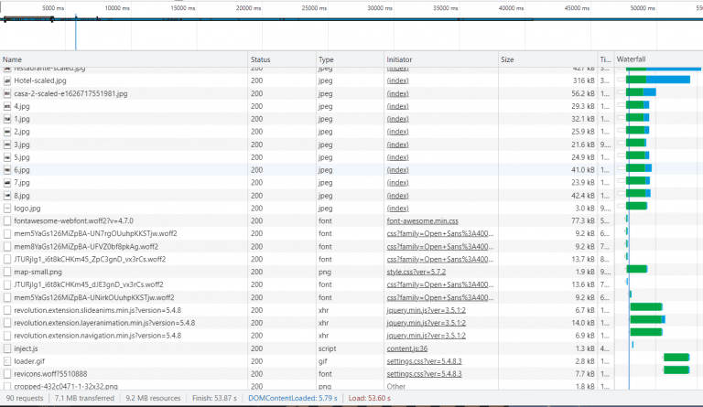This screenshot has width=703, height=407.
Task: Click the Load: 53.60 s entry
Action: pos(369,398)
